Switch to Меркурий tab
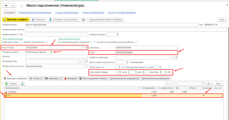The width and height of the screenshot is (229, 120). 70,78
